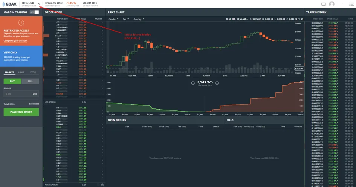Click the $3821.41 price marker on chart
356x187 pixels.
(299, 69)
